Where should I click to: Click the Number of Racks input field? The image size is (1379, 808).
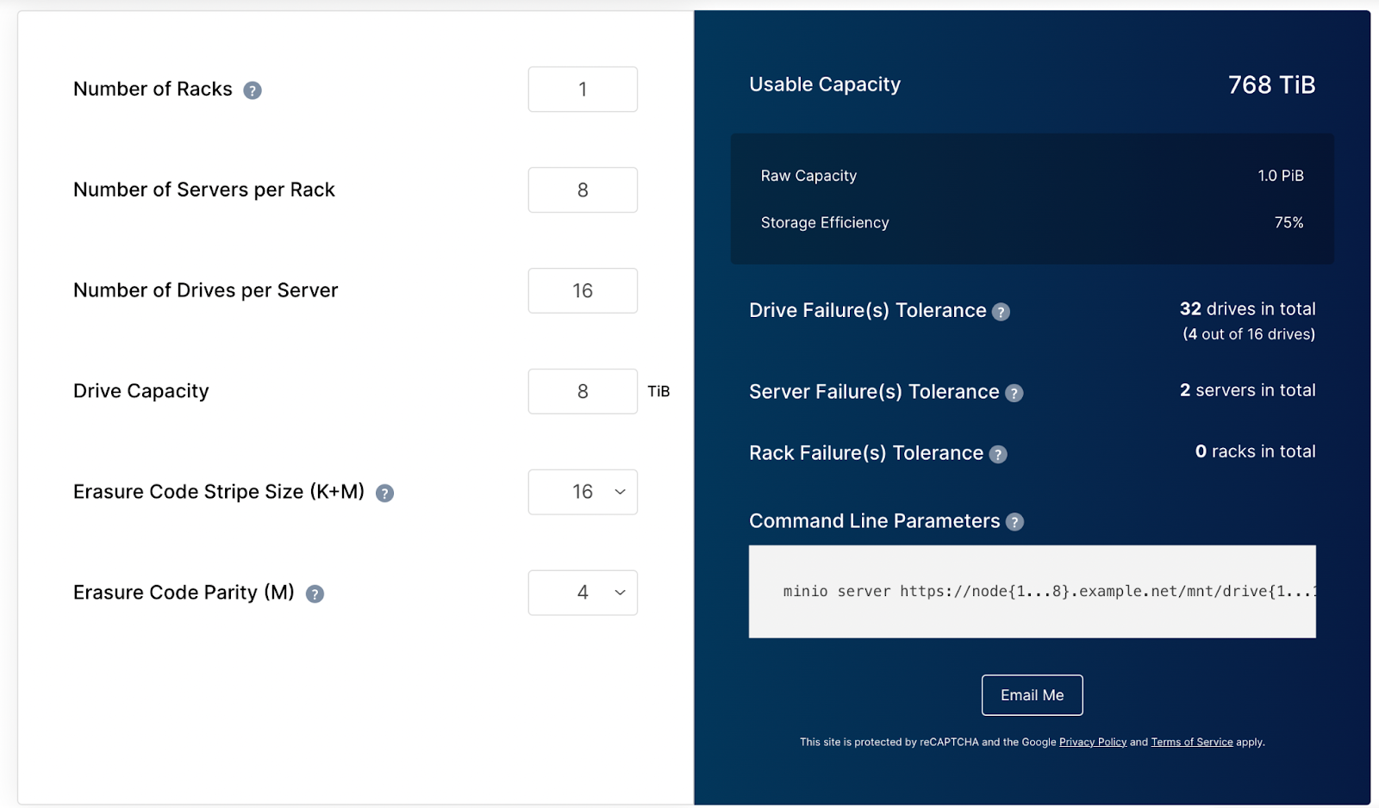pos(583,90)
